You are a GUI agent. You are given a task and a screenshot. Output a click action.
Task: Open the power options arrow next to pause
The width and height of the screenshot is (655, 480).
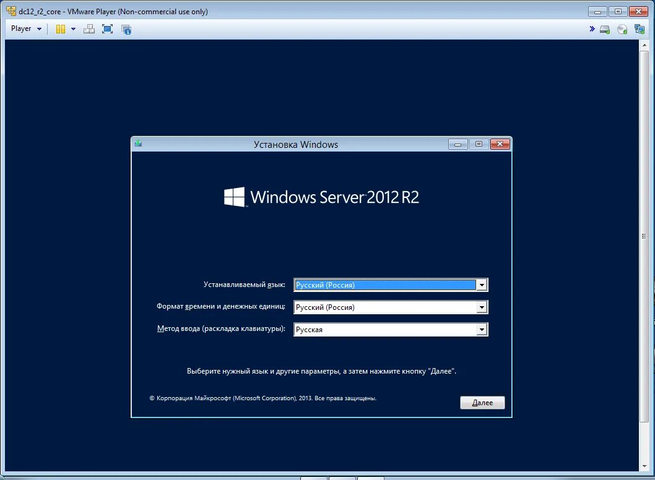(x=73, y=29)
